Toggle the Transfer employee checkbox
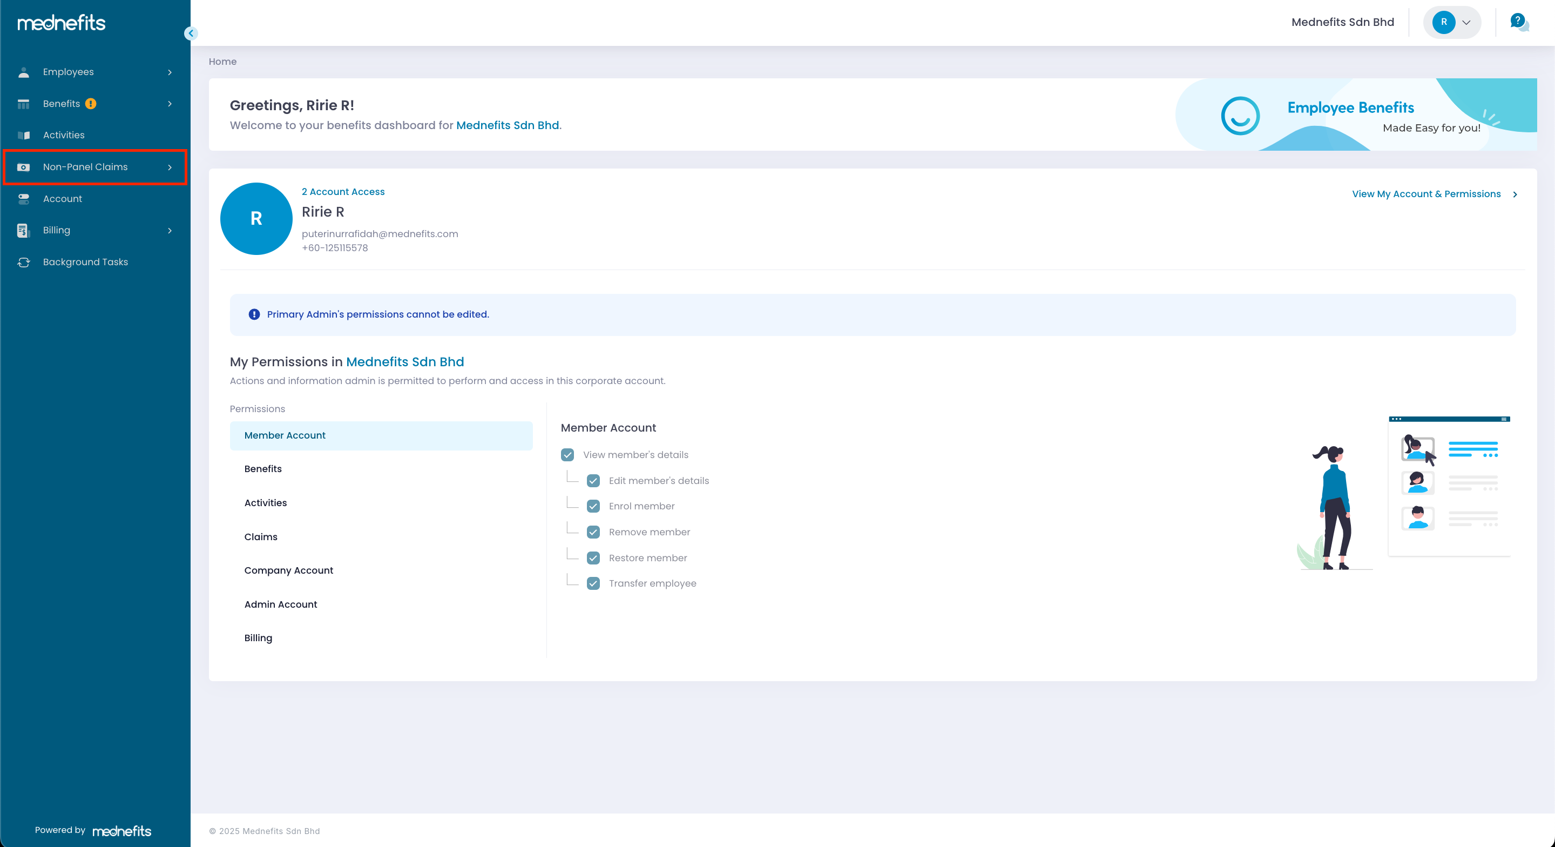Image resolution: width=1555 pixels, height=847 pixels. point(593,583)
